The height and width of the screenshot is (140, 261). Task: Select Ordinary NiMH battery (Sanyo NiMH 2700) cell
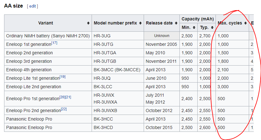click(48, 36)
